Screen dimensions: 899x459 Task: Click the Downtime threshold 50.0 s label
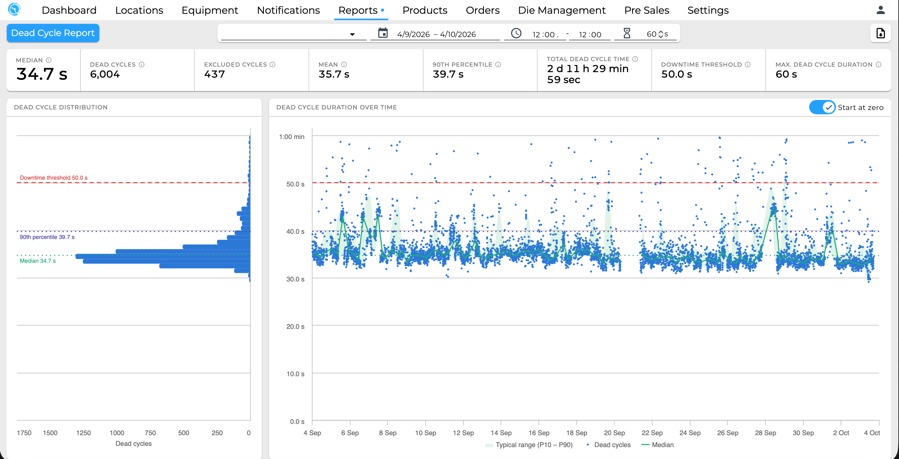54,178
